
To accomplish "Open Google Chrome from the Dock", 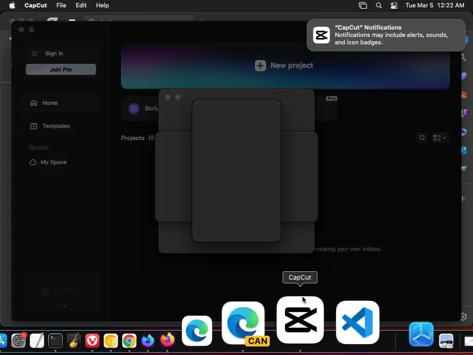I will [129, 341].
